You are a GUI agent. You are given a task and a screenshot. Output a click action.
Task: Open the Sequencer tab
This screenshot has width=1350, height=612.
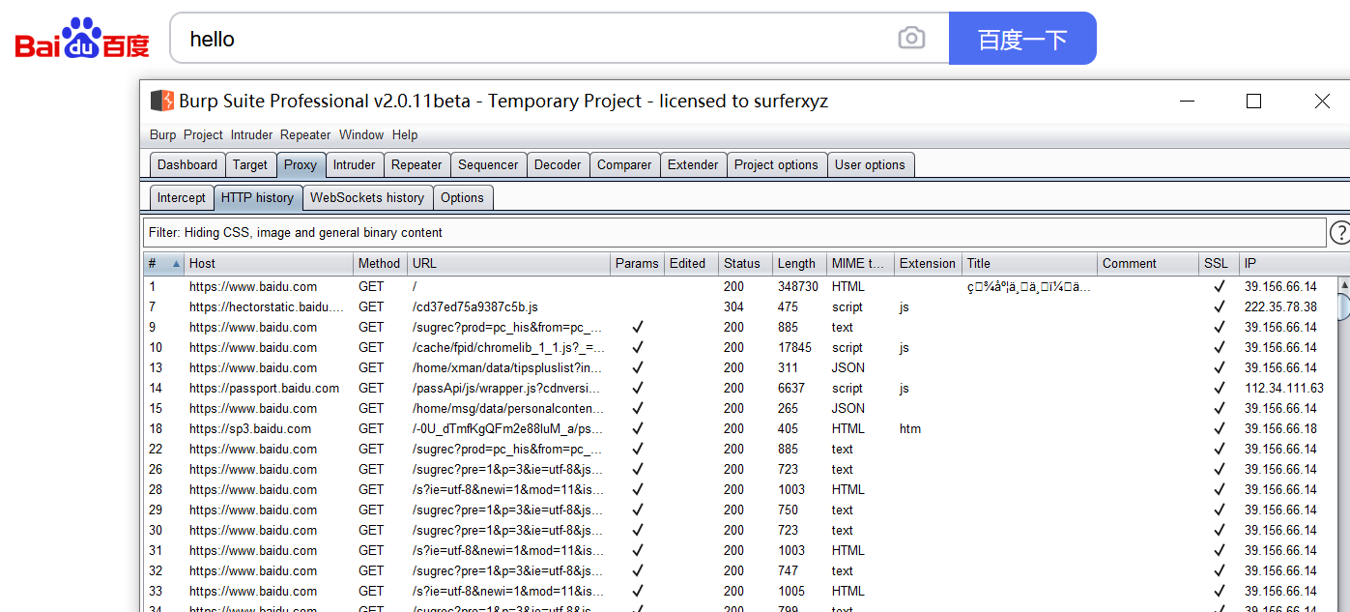tap(488, 165)
